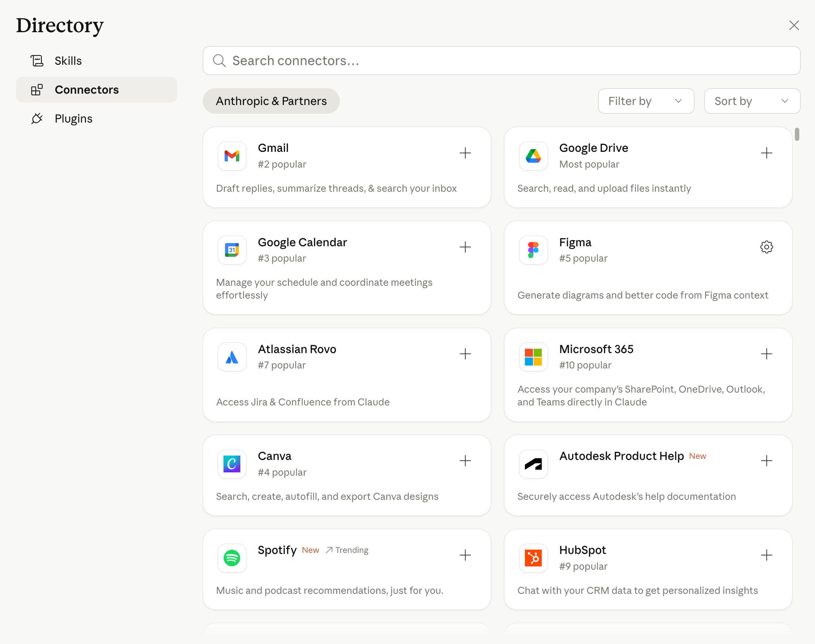This screenshot has width=815, height=644.
Task: Click Gmail's "#2 popular" label
Action: (282, 164)
